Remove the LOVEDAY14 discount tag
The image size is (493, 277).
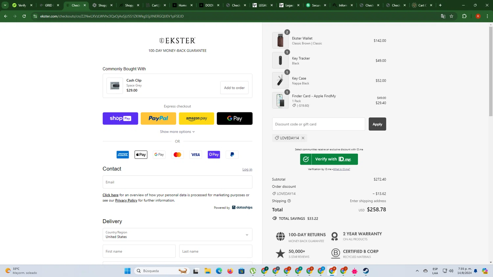(x=303, y=138)
